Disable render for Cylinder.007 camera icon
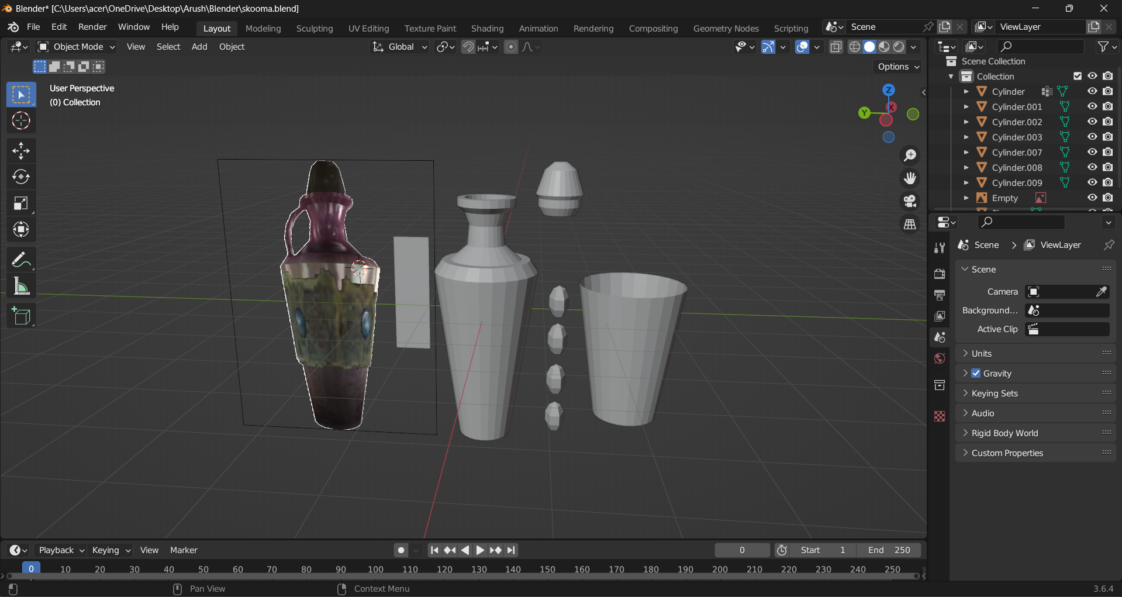 [x=1108, y=152]
